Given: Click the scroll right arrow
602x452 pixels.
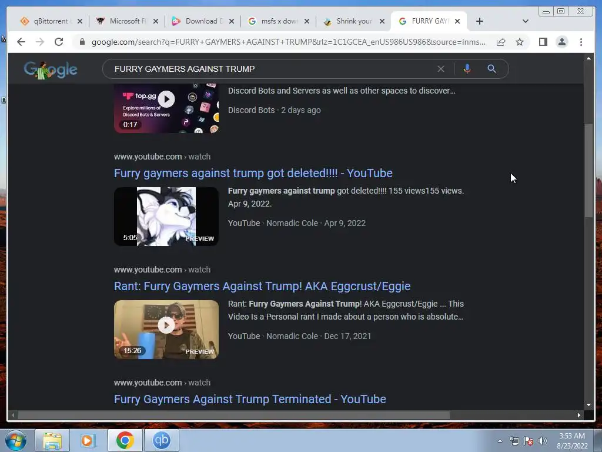Looking at the screenshot, I should point(579,415).
